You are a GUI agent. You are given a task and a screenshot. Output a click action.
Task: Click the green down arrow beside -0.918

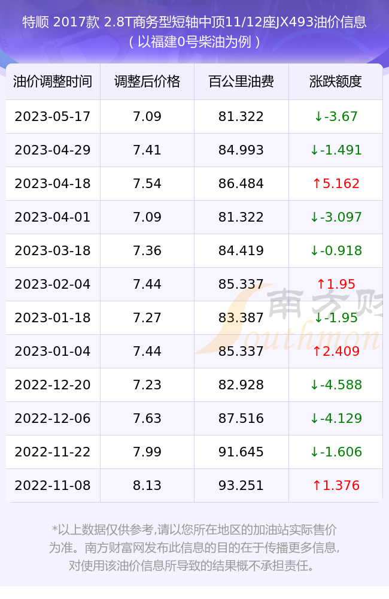click(314, 251)
